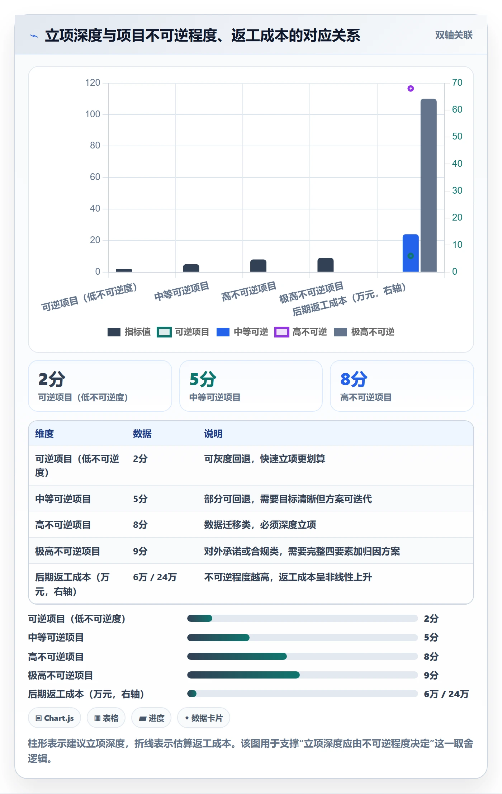
Task: Select table cell 对外承诺或合规类，需要完整四要素加归因方案
Action: pyautogui.click(x=302, y=551)
